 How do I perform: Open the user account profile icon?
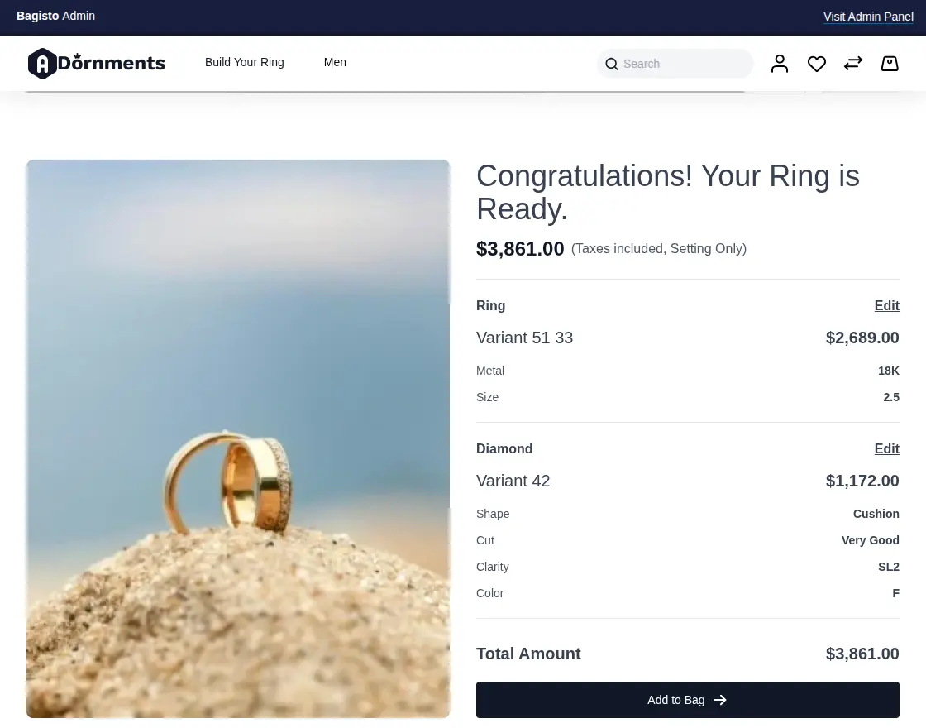click(780, 64)
